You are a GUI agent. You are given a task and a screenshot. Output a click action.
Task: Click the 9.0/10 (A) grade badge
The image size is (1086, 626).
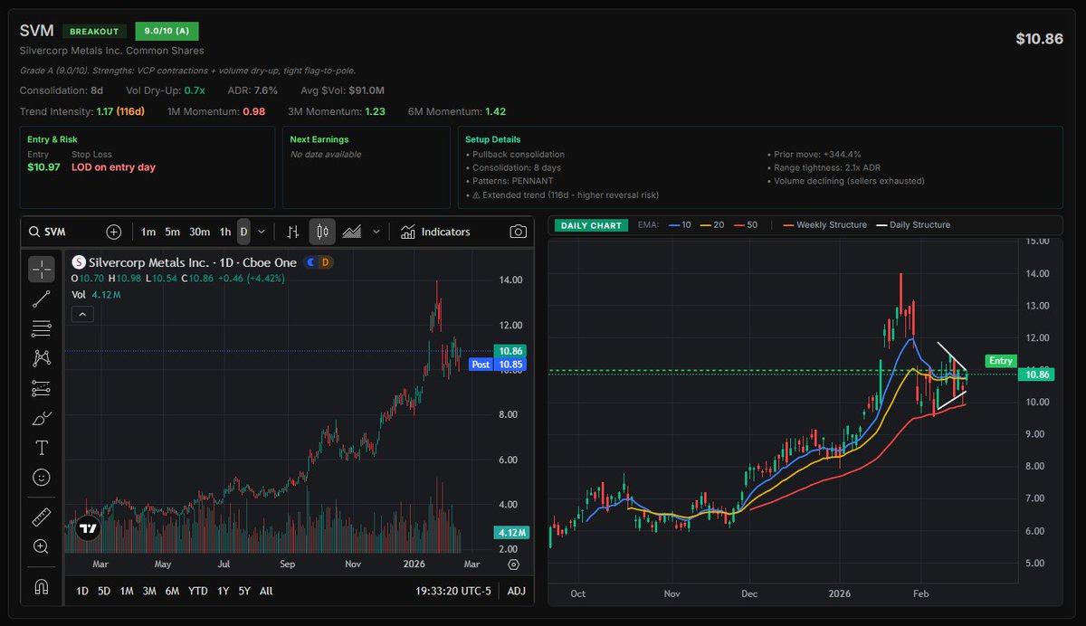(167, 31)
